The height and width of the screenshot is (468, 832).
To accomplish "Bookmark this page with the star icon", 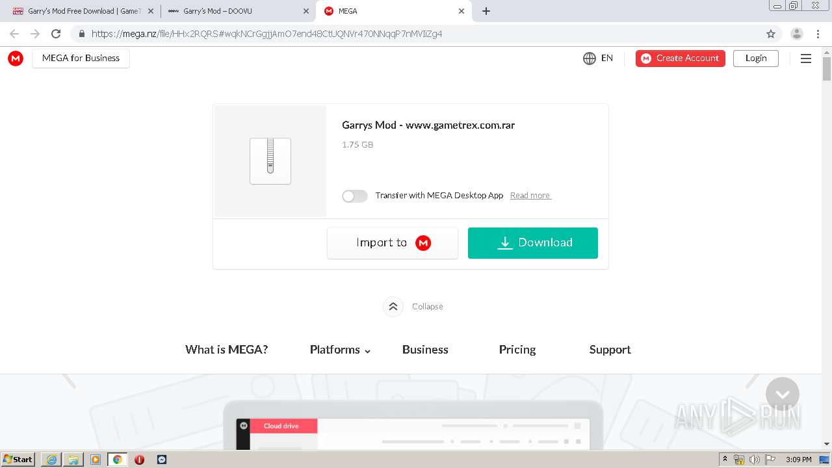I will [771, 34].
